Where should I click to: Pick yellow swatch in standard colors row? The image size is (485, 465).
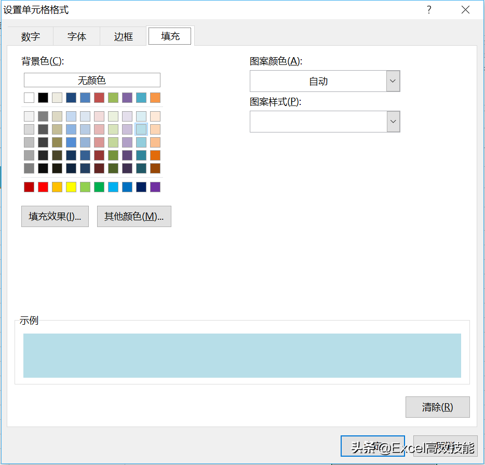[x=71, y=187]
